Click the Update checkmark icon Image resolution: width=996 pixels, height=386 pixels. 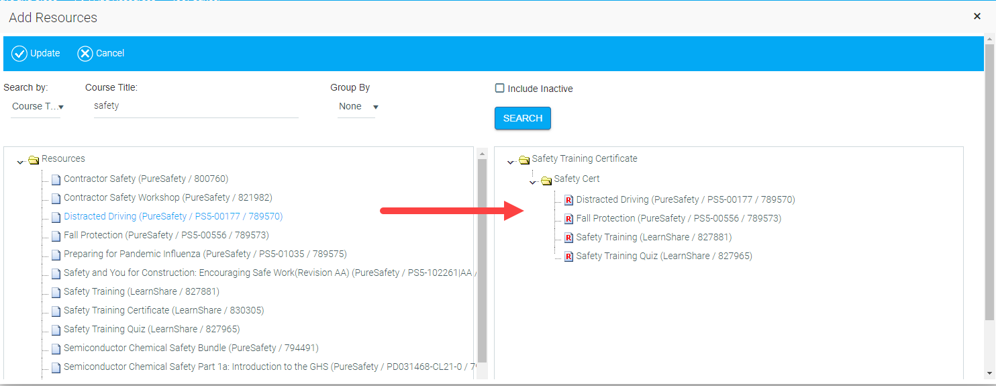coord(19,54)
